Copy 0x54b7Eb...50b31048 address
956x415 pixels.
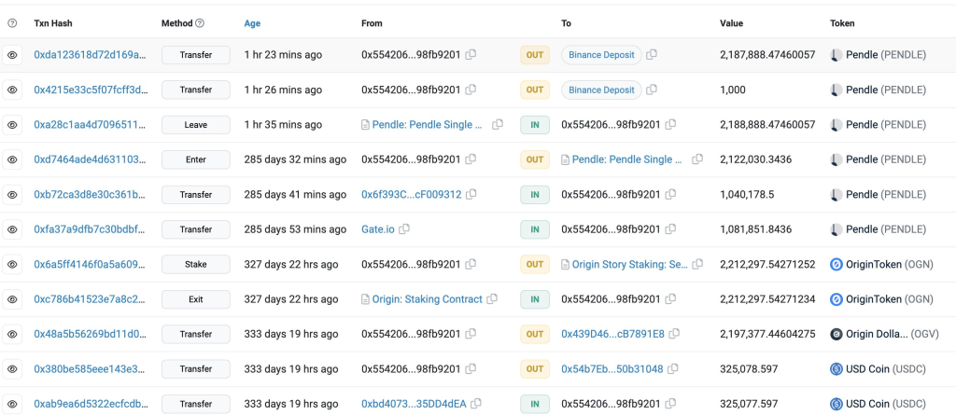672,368
